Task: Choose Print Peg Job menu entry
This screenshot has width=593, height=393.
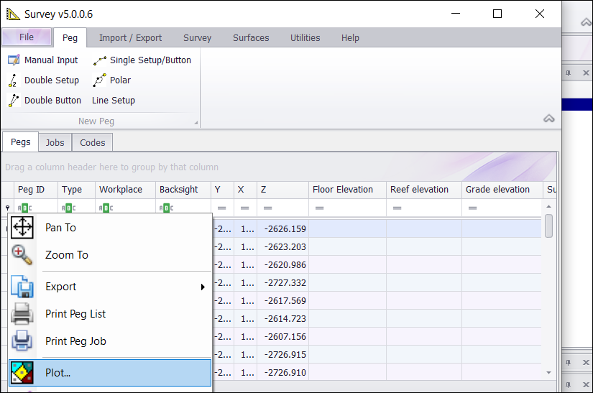Action: (x=75, y=341)
